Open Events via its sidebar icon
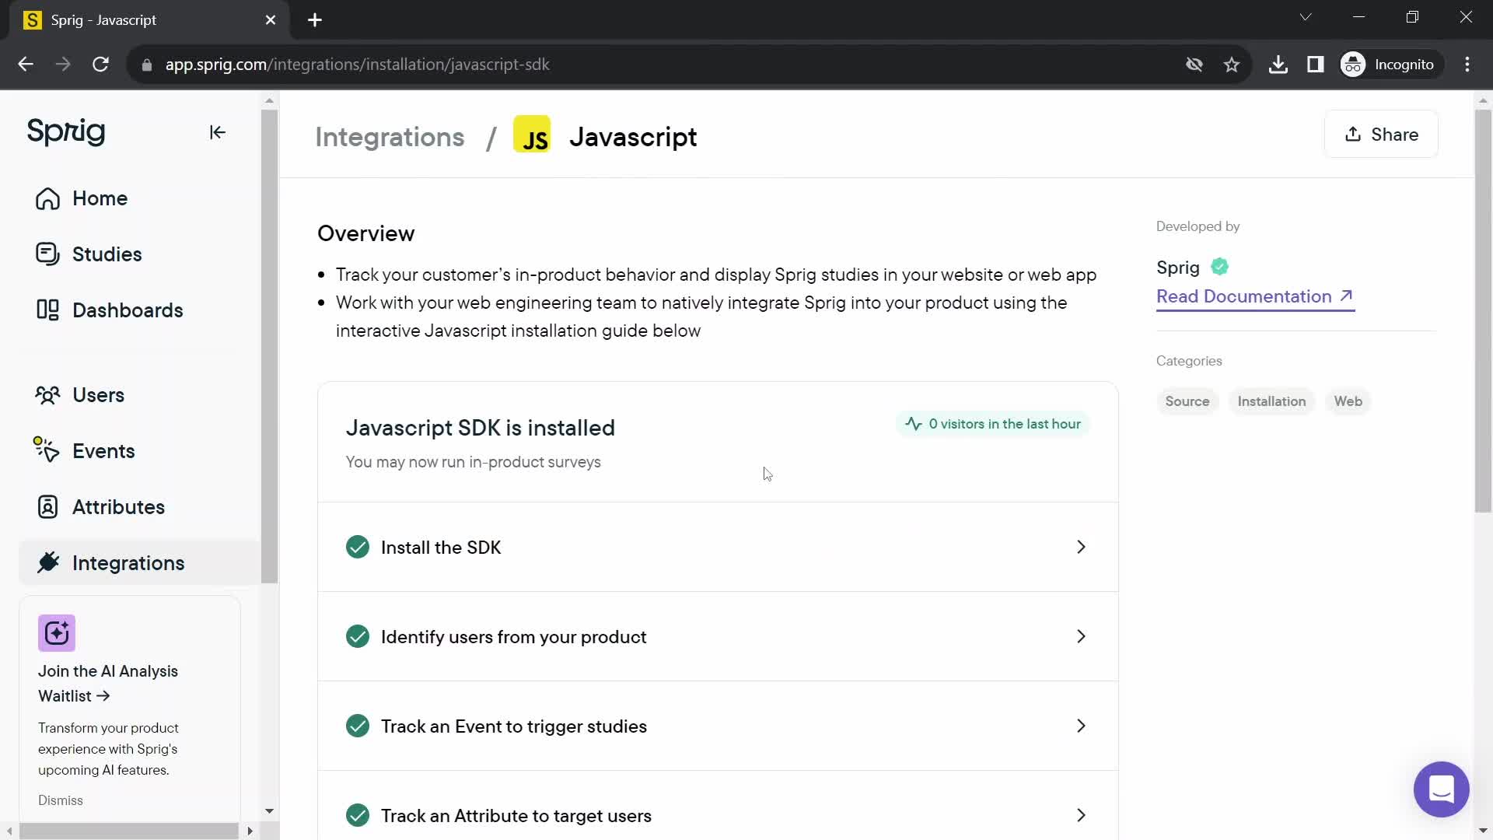1493x840 pixels. (x=47, y=450)
